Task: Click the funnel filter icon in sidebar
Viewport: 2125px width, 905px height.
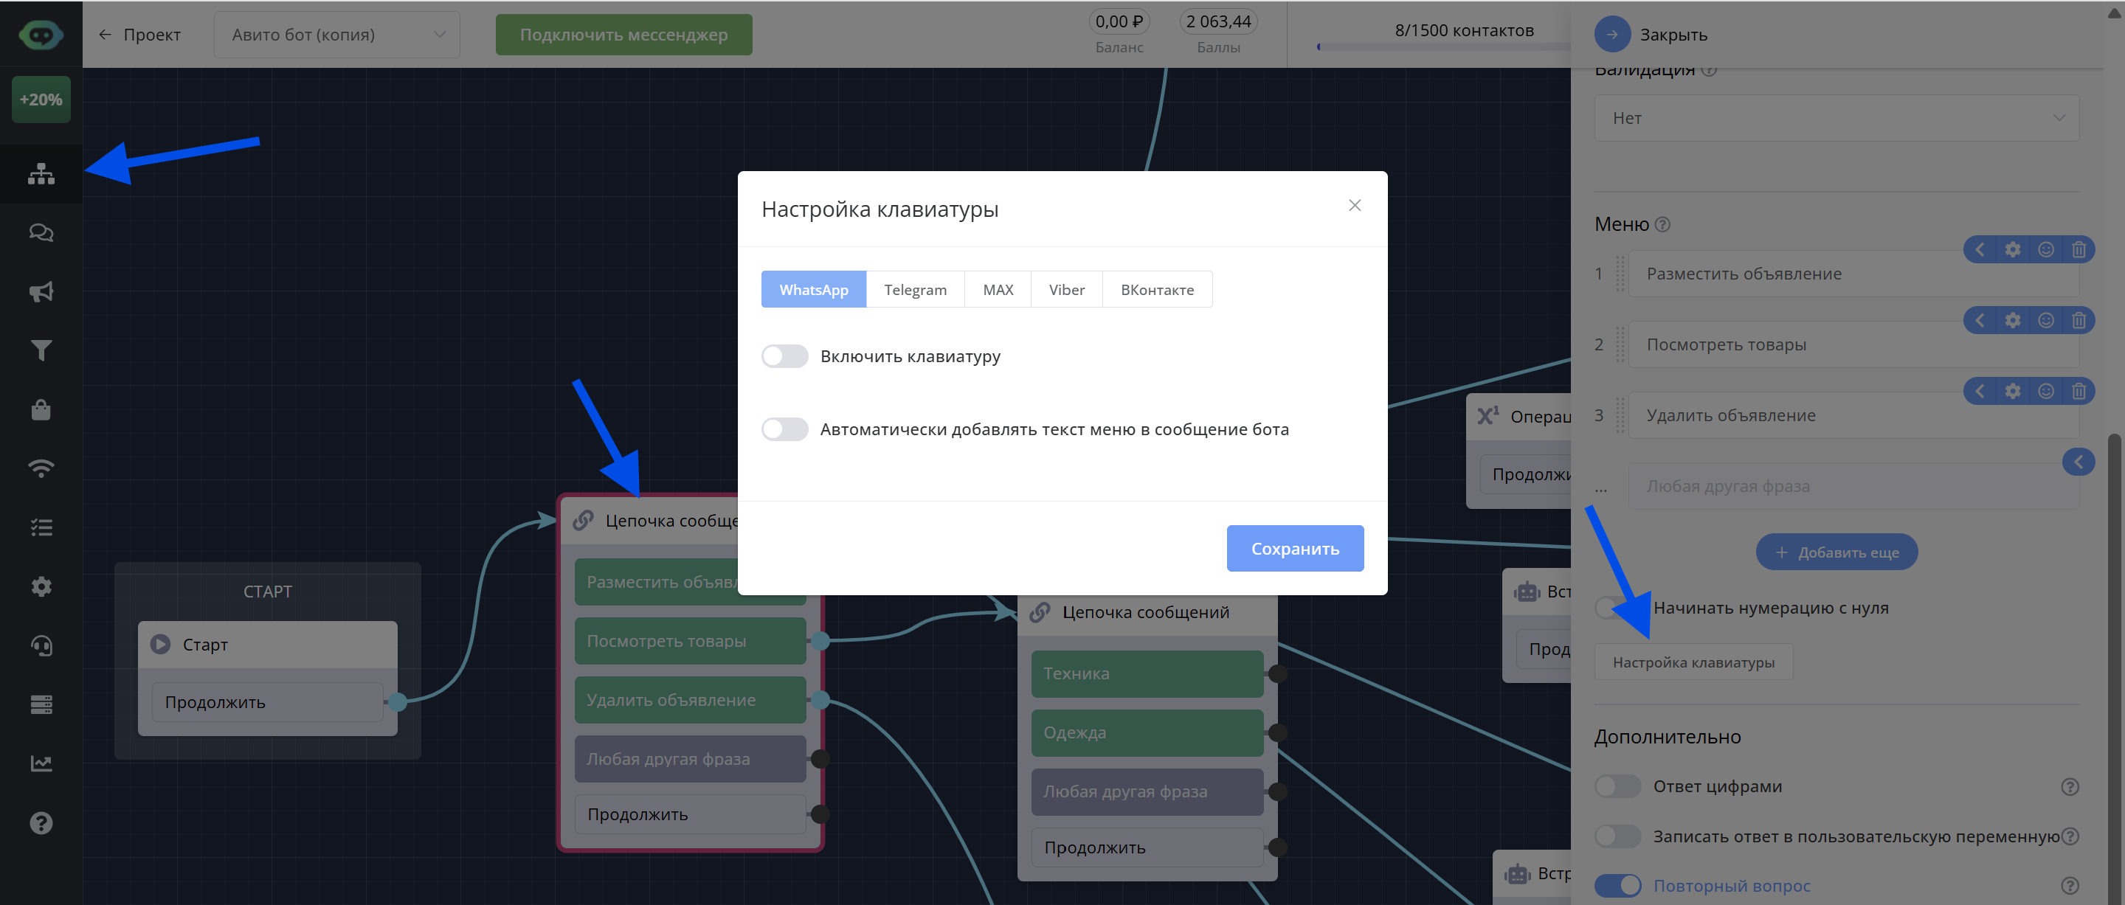Action: [x=41, y=350]
